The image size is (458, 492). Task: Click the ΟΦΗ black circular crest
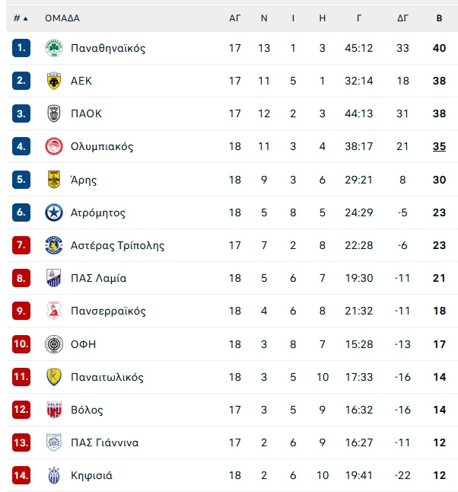click(x=54, y=344)
